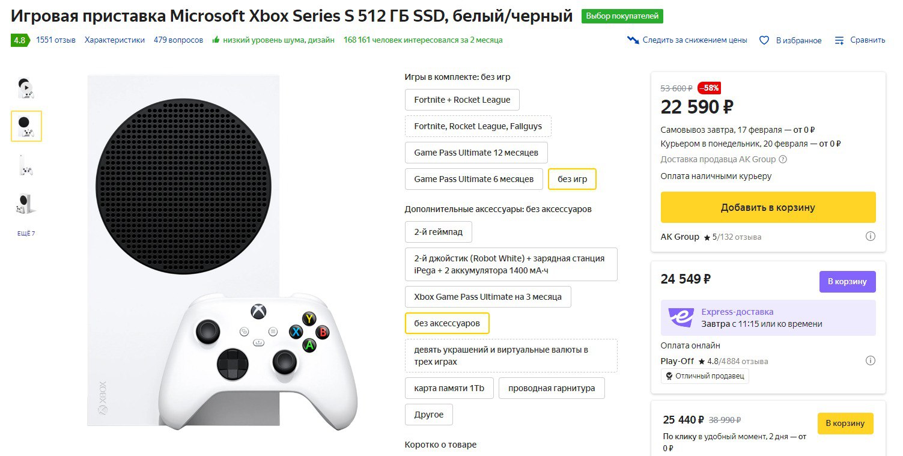
Task: Click the 'Выбор покупателей' green badge
Action: pos(622,16)
